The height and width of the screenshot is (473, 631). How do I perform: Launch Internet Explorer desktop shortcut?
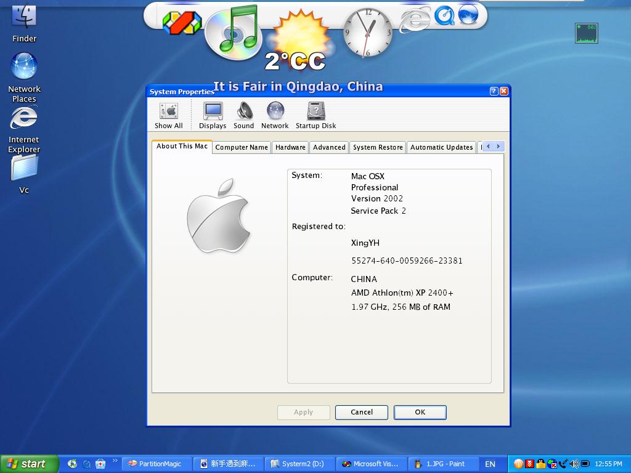24,129
